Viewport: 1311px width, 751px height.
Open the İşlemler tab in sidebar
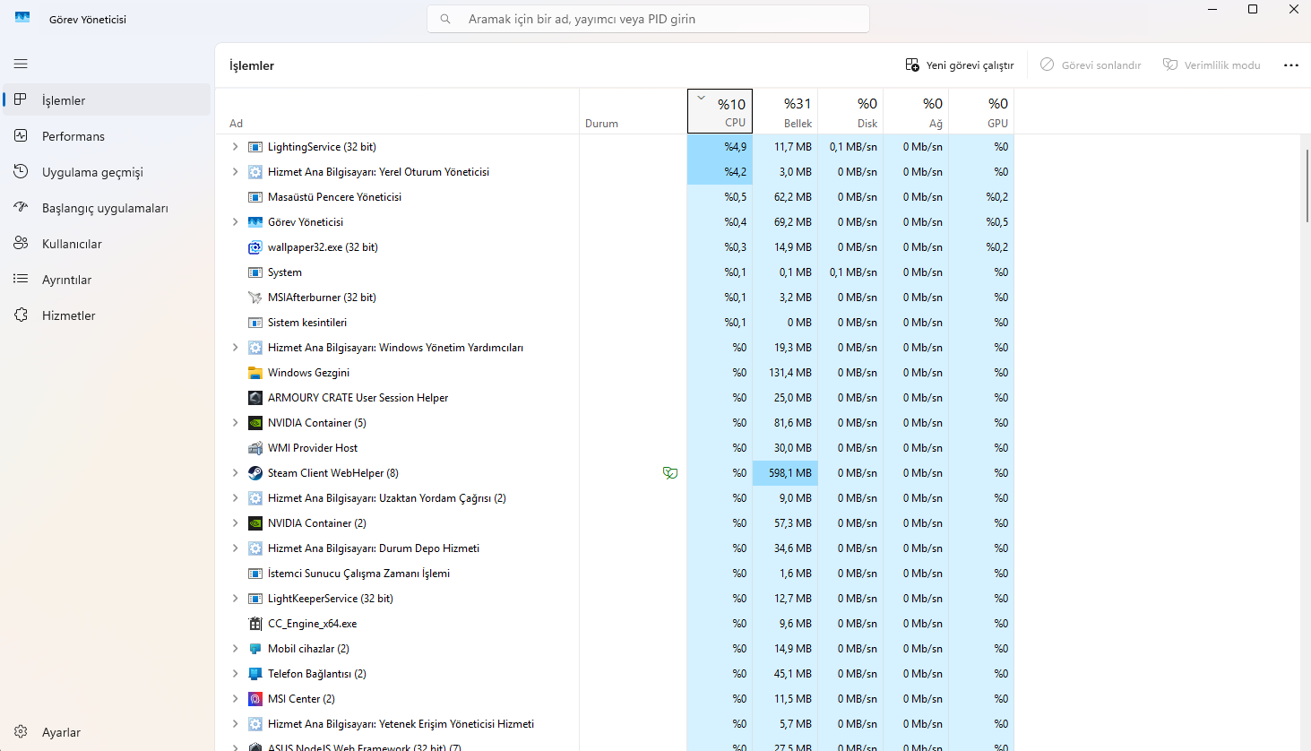coord(107,100)
